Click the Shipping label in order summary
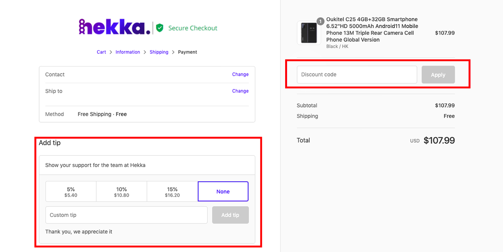 click(307, 116)
